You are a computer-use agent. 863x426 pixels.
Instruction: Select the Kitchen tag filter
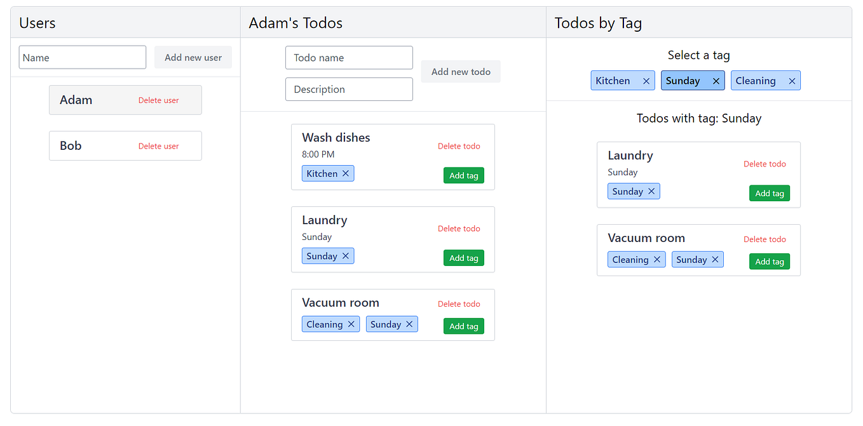[612, 81]
